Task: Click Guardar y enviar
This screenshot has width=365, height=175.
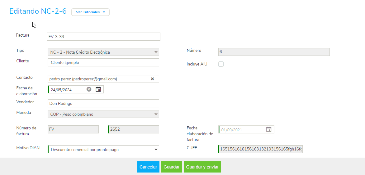Action: [202, 167]
